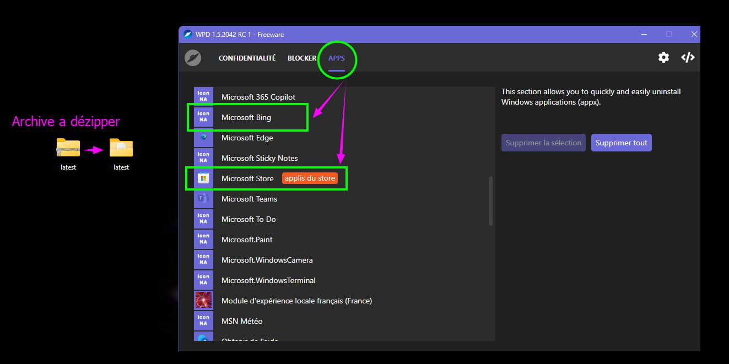729x364 pixels.
Task: Switch to the CONFIDENTIALITÉ tab
Action: 247,58
